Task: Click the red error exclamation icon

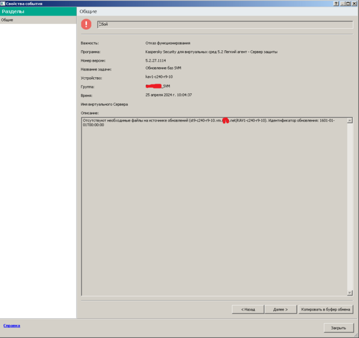Action: pyautogui.click(x=86, y=25)
